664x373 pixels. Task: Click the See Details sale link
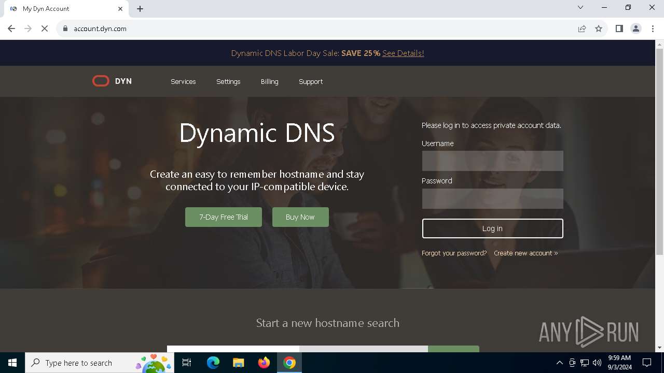pyautogui.click(x=403, y=53)
